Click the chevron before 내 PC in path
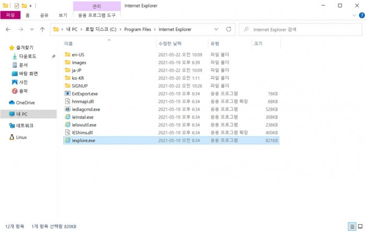This screenshot has width=366, height=231. point(62,29)
